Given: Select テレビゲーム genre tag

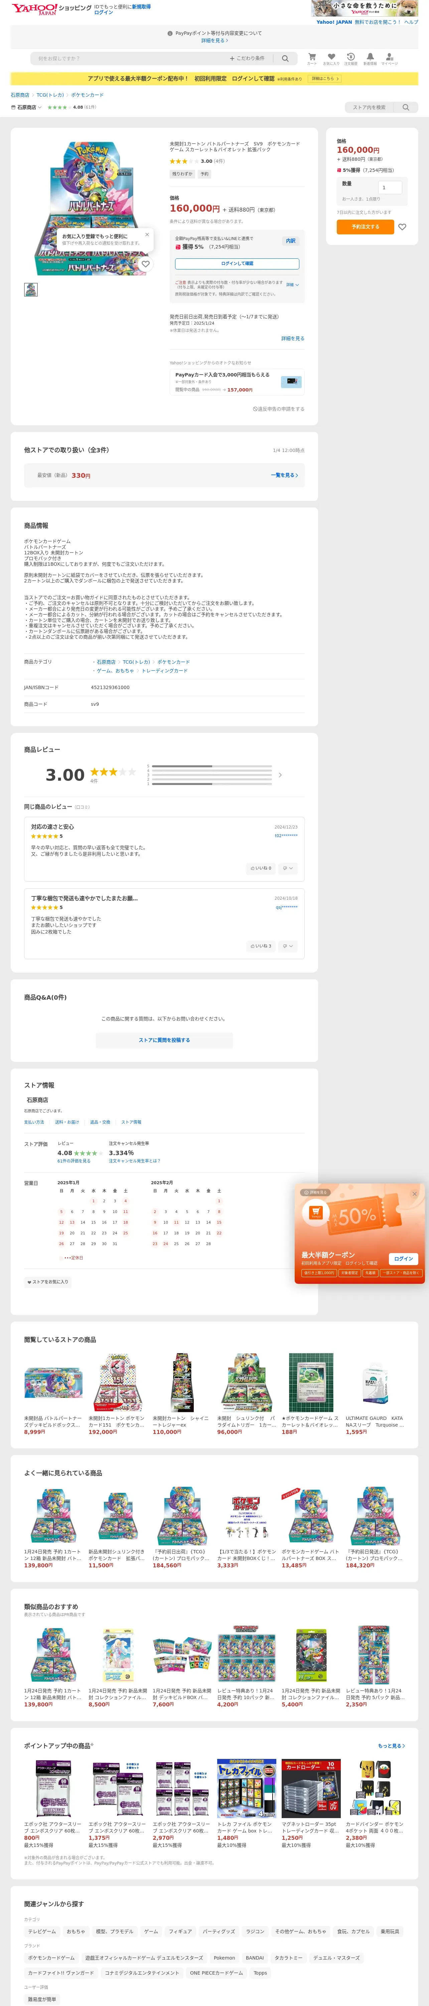Looking at the screenshot, I should click(42, 1931).
